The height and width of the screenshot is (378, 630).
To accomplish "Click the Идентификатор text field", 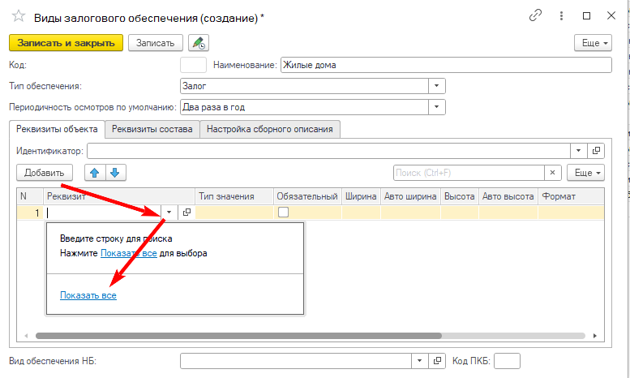I will [x=328, y=151].
